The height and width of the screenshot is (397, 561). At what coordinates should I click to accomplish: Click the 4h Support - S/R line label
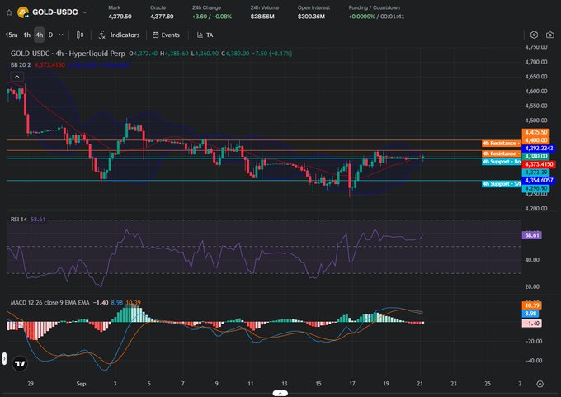coord(502,184)
